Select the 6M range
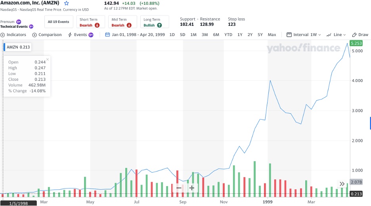 click(216, 34)
